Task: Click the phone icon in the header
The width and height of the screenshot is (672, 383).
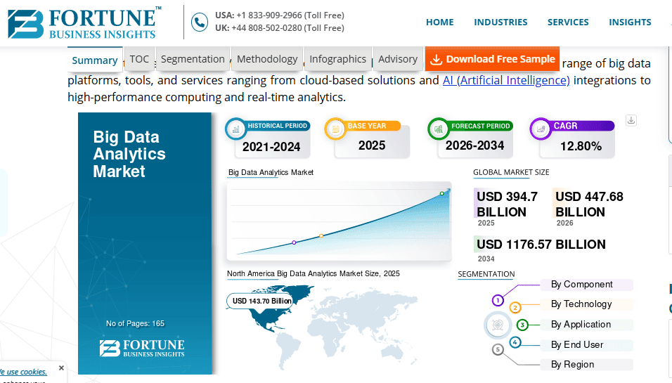Action: (200, 22)
